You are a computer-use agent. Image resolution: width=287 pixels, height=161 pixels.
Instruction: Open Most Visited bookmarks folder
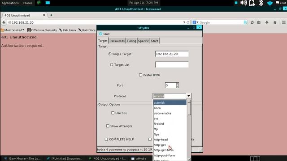[x=13, y=30]
